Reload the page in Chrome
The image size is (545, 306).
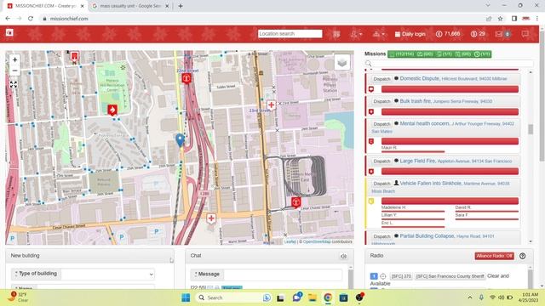pyautogui.click(x=31, y=19)
